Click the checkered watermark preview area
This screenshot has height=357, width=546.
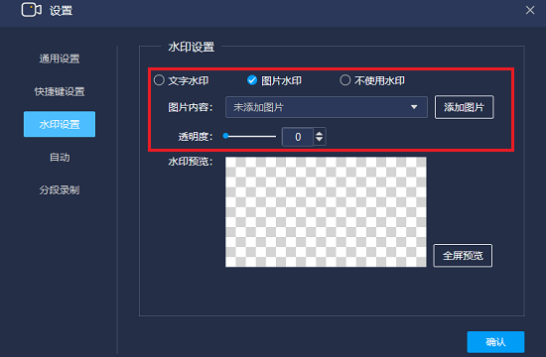(326, 212)
